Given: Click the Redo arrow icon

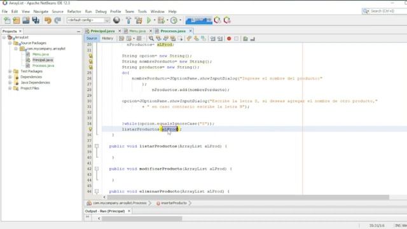Looking at the screenshot, I should click(x=57, y=20).
